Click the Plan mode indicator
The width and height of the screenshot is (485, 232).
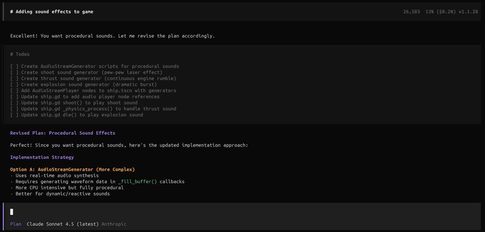[x=16, y=224]
